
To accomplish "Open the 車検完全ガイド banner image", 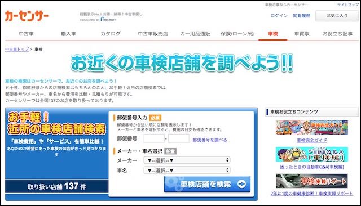I will coord(312,128).
